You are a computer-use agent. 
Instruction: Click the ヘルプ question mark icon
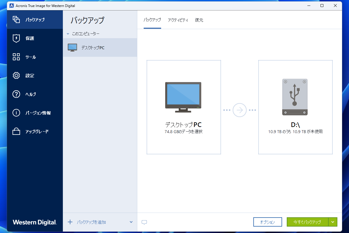click(x=16, y=94)
